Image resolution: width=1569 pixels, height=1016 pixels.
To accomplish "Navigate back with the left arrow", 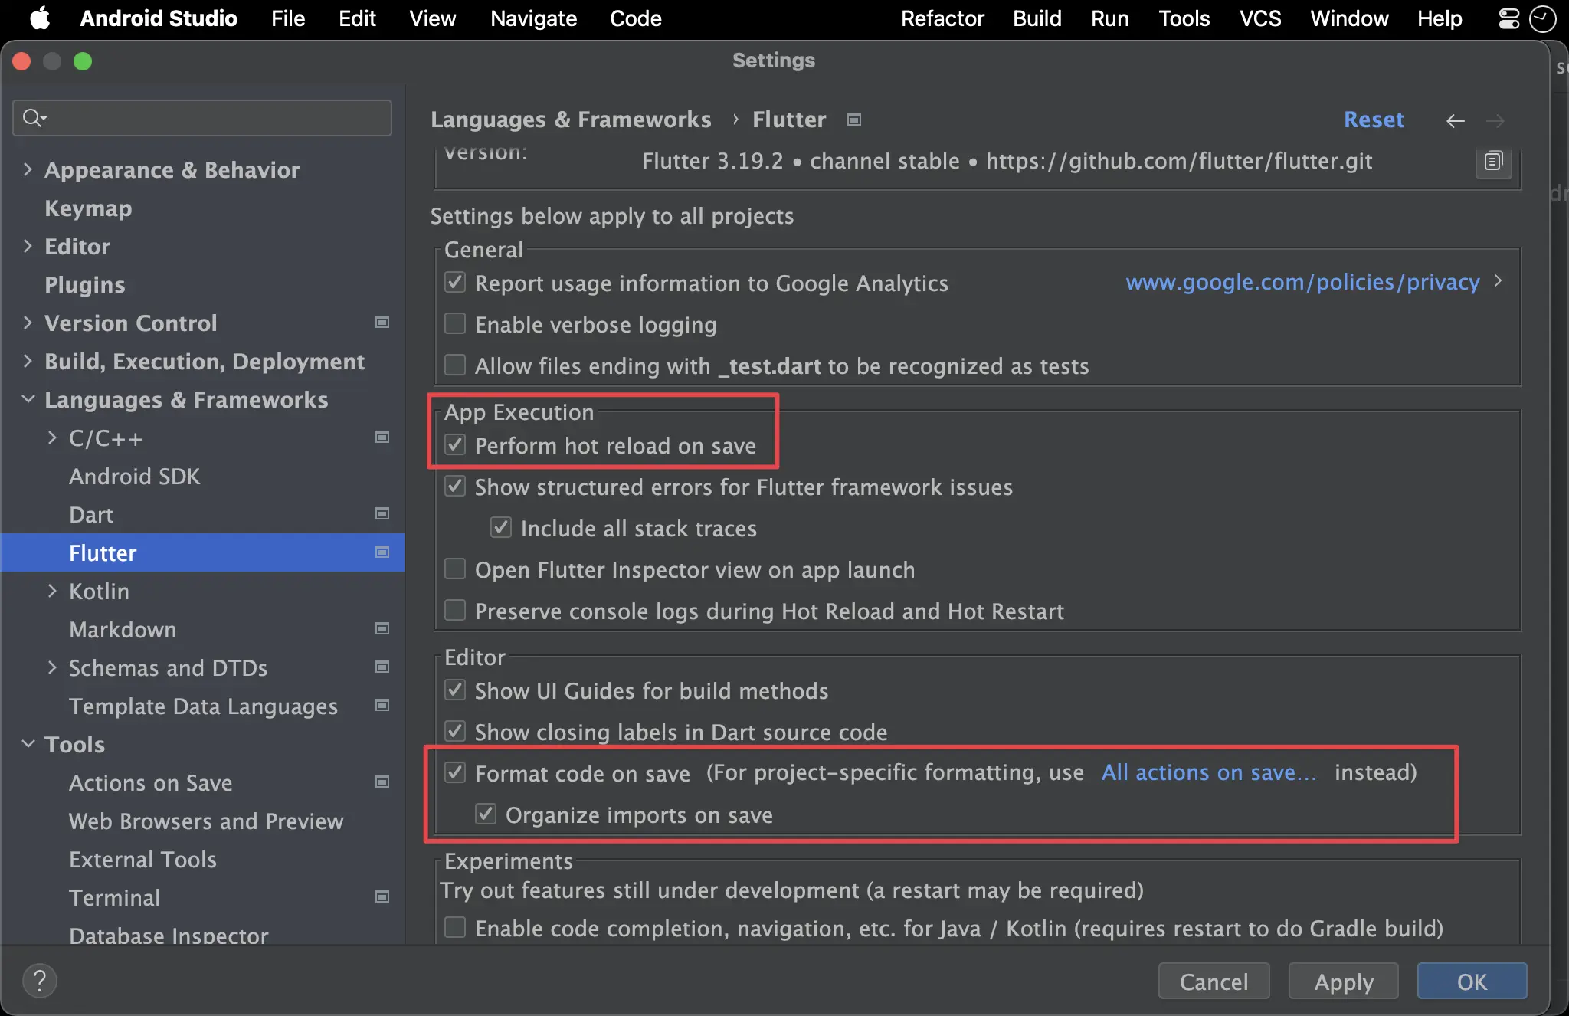I will (1455, 120).
